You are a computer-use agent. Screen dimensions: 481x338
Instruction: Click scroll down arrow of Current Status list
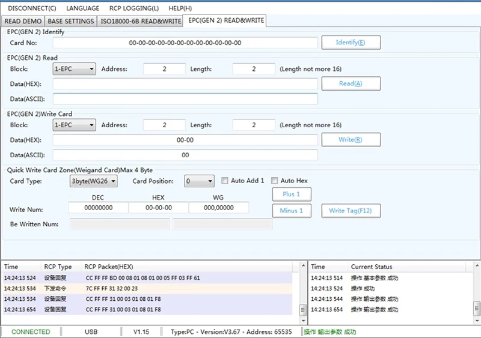pos(477,321)
